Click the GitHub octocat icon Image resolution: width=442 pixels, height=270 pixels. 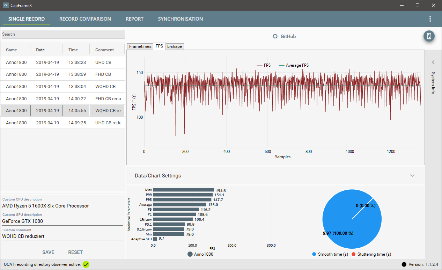[275, 36]
